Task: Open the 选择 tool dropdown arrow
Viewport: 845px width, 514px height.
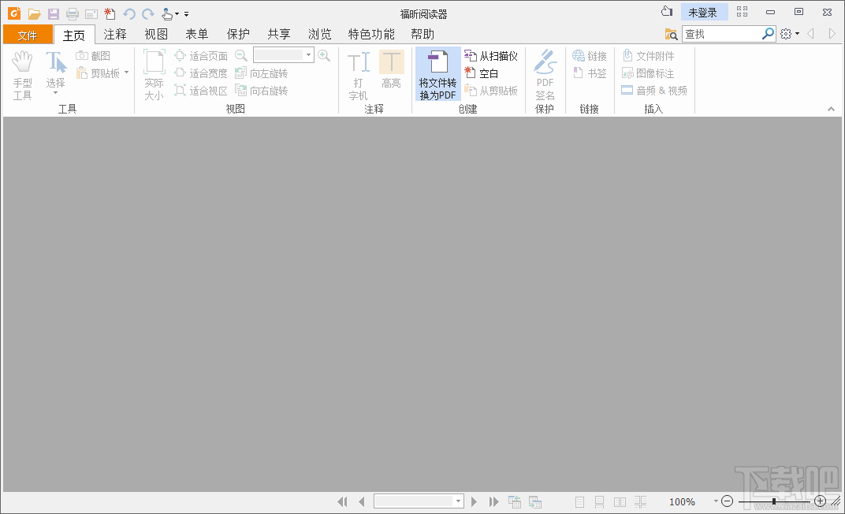Action: [55, 93]
